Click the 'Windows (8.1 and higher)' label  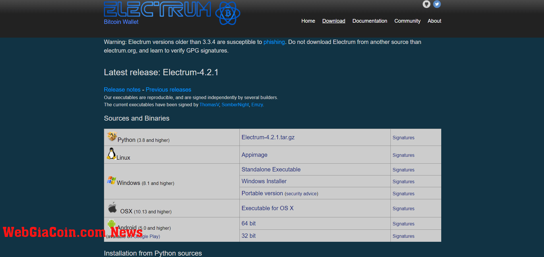point(146,183)
